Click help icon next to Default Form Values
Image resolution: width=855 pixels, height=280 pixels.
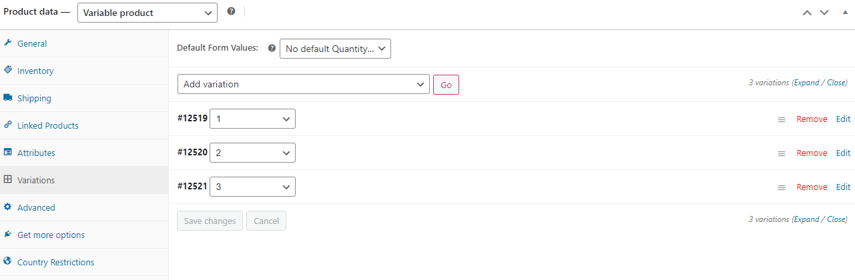(x=272, y=48)
